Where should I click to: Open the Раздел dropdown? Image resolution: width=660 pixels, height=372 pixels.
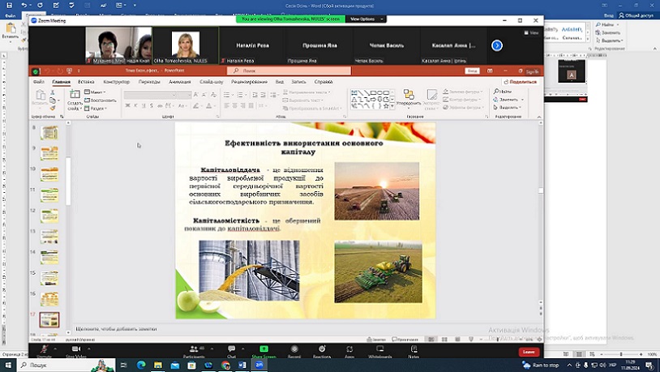96,108
